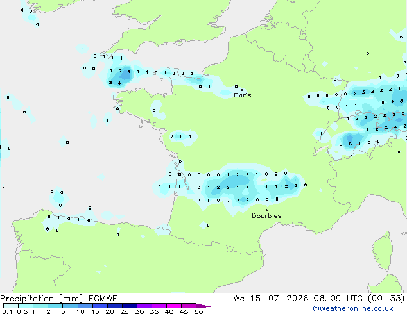
Task: Pick the lightest cyan swatch above 0.1
Action: tap(11, 306)
